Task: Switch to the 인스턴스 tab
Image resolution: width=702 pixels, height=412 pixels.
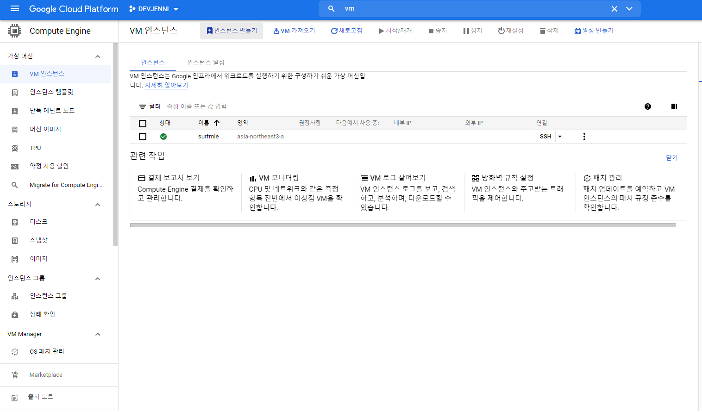Action: coord(153,62)
